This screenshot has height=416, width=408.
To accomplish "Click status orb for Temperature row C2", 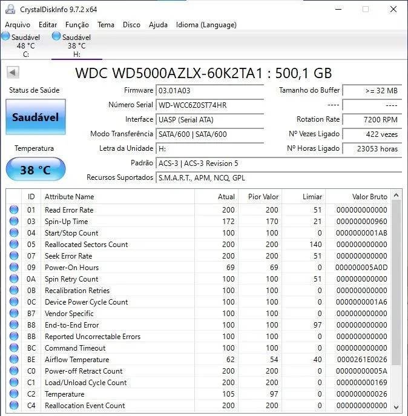I will [14, 394].
